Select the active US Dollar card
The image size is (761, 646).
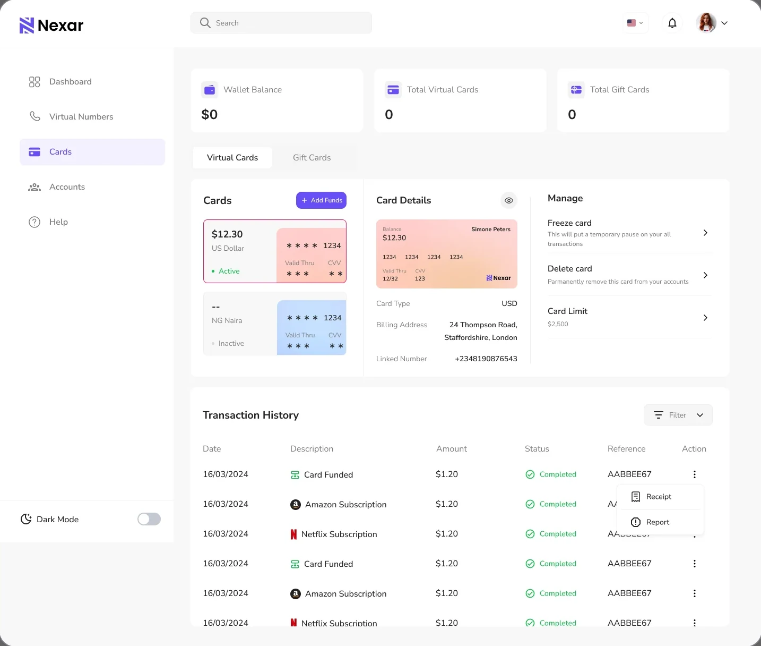275,251
